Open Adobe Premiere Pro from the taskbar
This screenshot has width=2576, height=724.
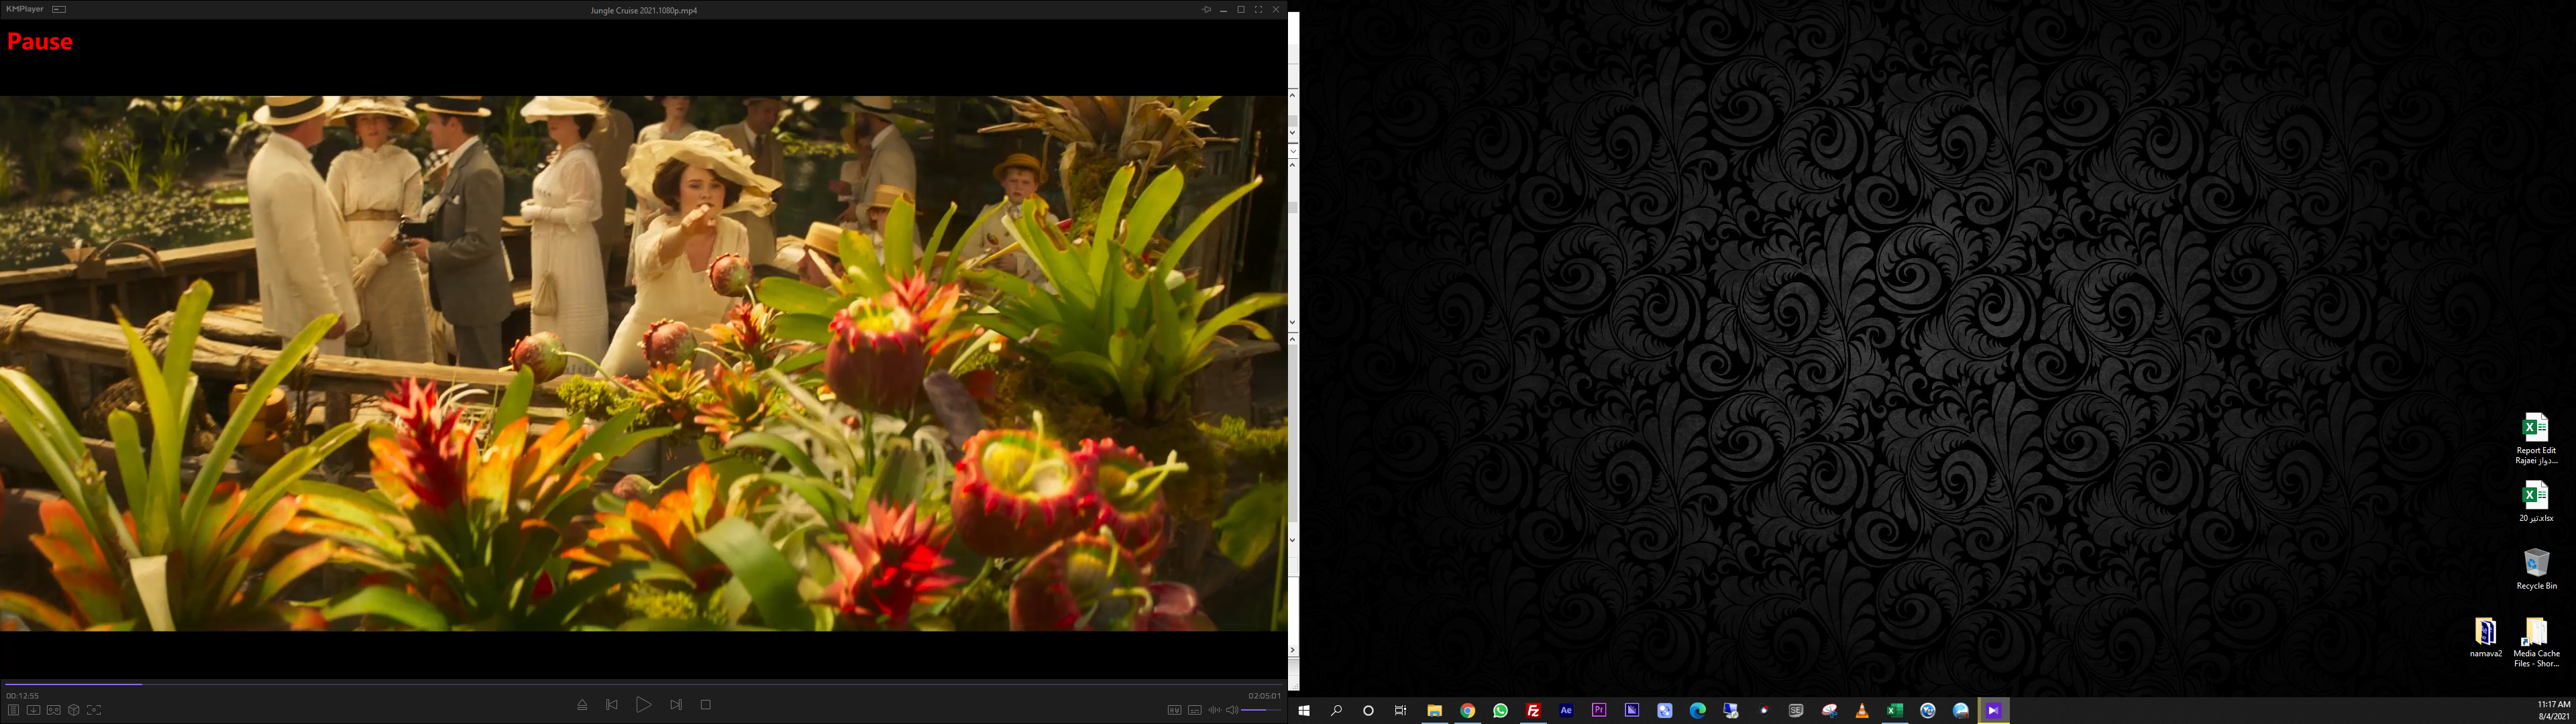point(1599,711)
